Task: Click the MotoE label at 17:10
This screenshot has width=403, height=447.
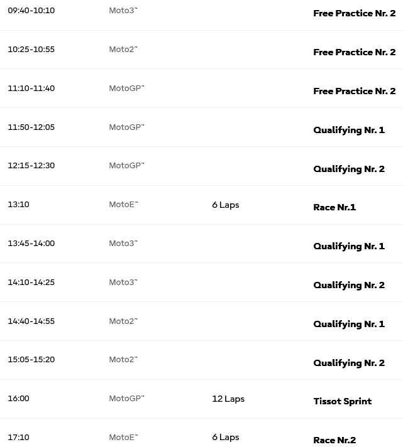Action: pos(123,438)
